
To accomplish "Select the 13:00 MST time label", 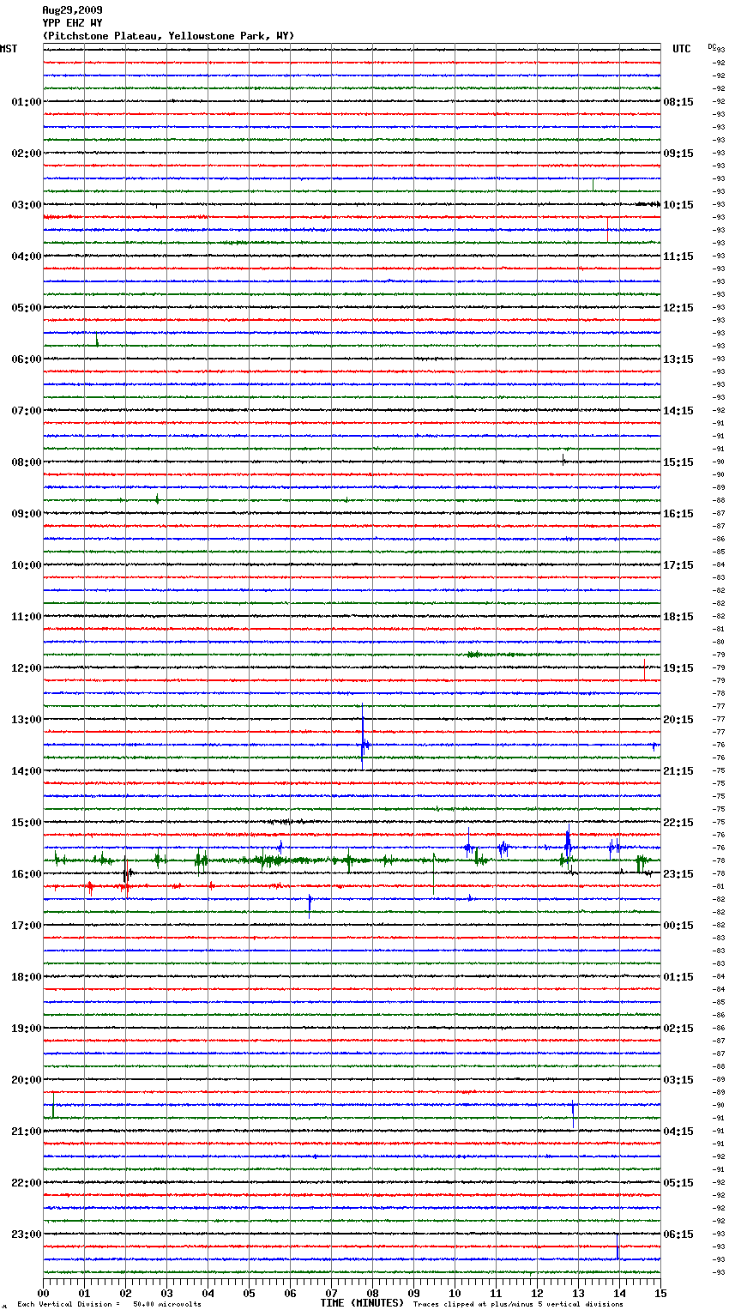I will click(27, 720).
